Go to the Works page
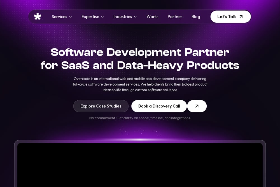Screen dimensions: 280x187 tap(152, 17)
